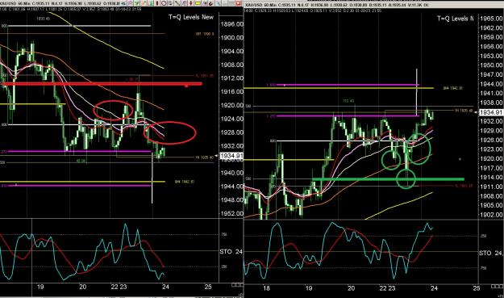Click 1924.00 on the left chart price axis
The width and height of the screenshot is (504, 298).
point(231,119)
